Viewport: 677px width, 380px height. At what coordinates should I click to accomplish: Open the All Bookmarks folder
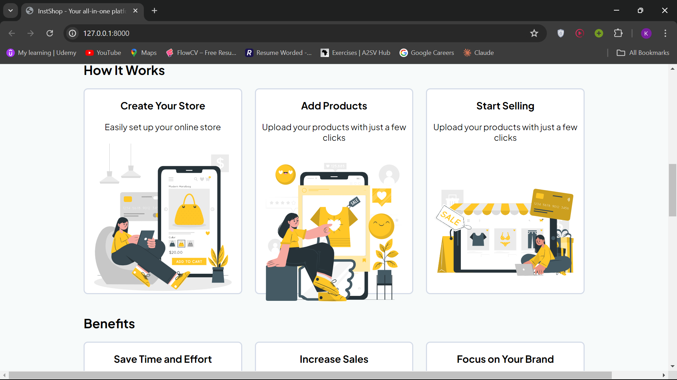point(643,53)
